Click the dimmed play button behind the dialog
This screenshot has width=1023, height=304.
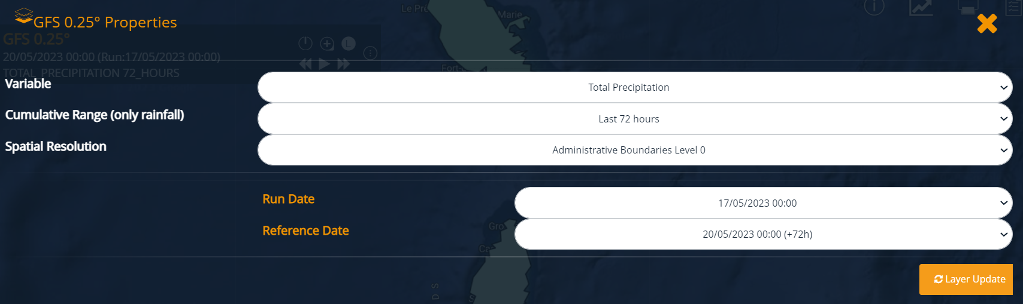coord(324,63)
